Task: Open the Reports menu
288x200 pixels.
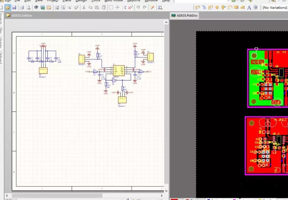Action: pos(134,1)
